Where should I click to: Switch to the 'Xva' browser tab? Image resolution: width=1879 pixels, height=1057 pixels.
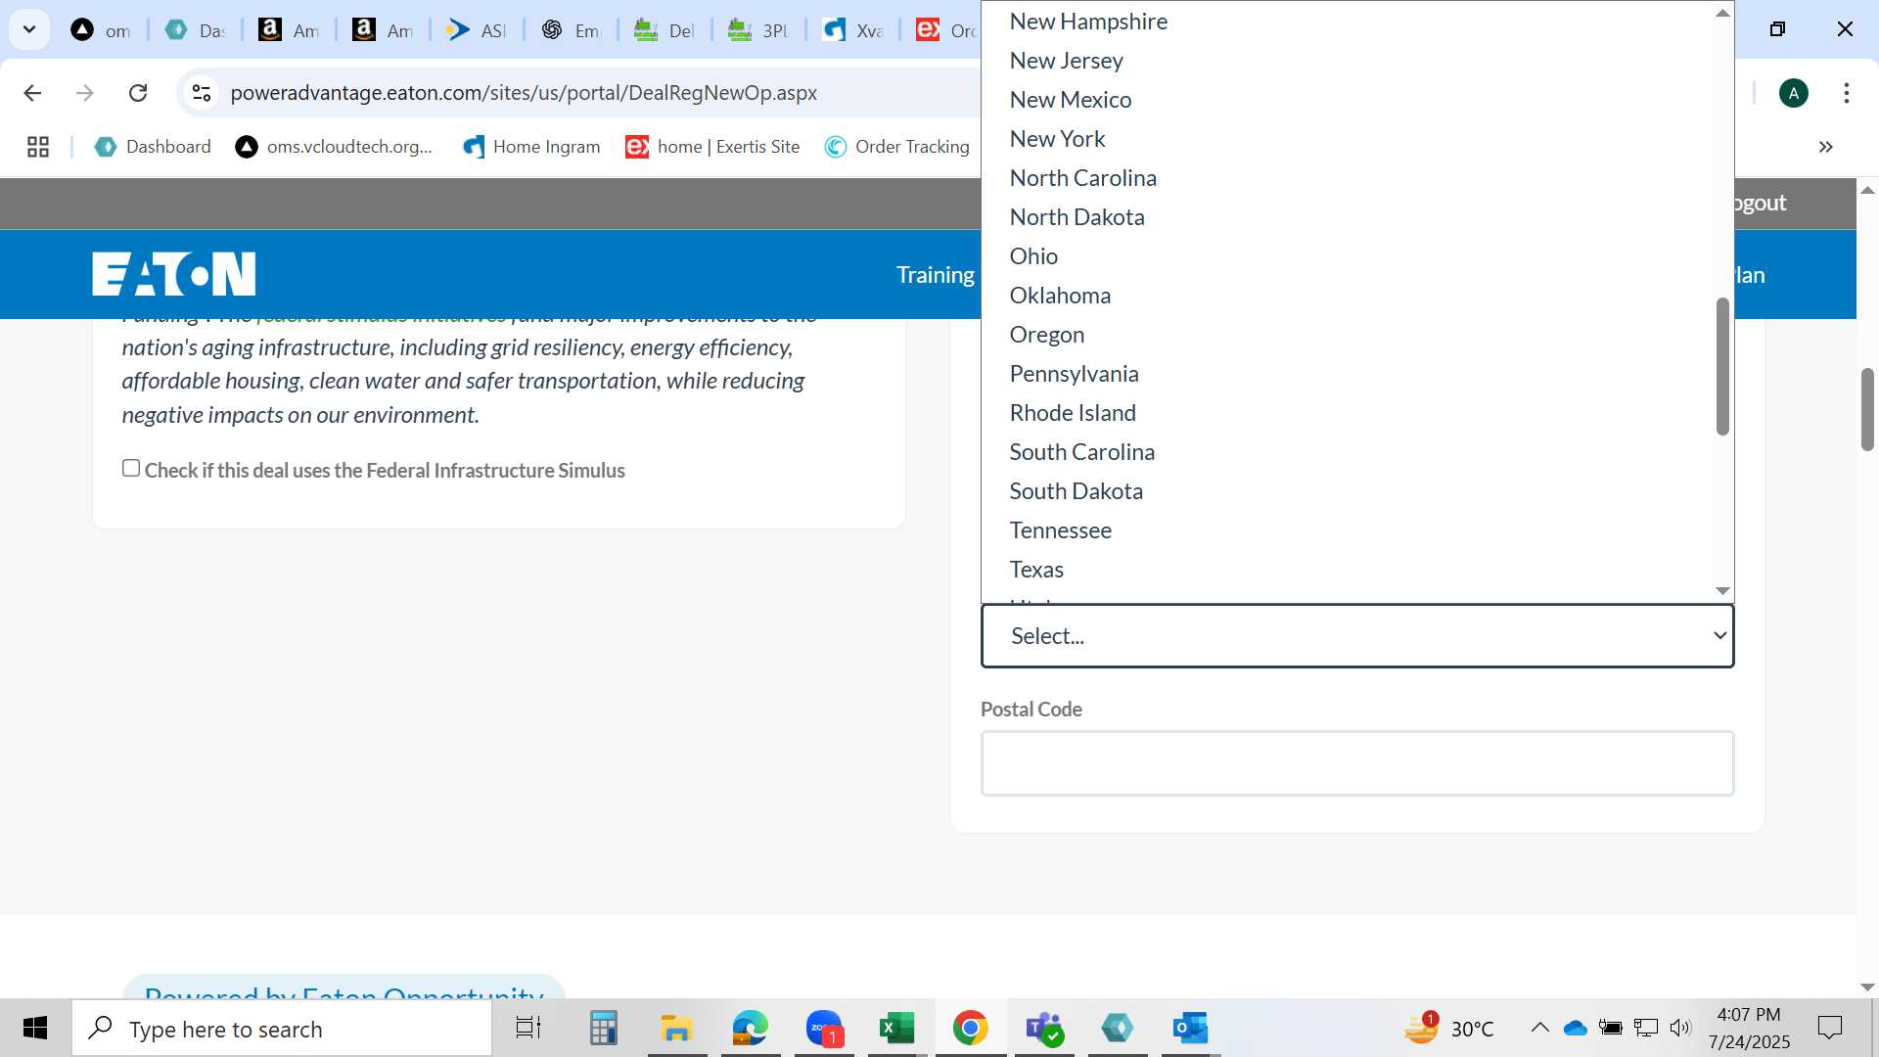852,30
